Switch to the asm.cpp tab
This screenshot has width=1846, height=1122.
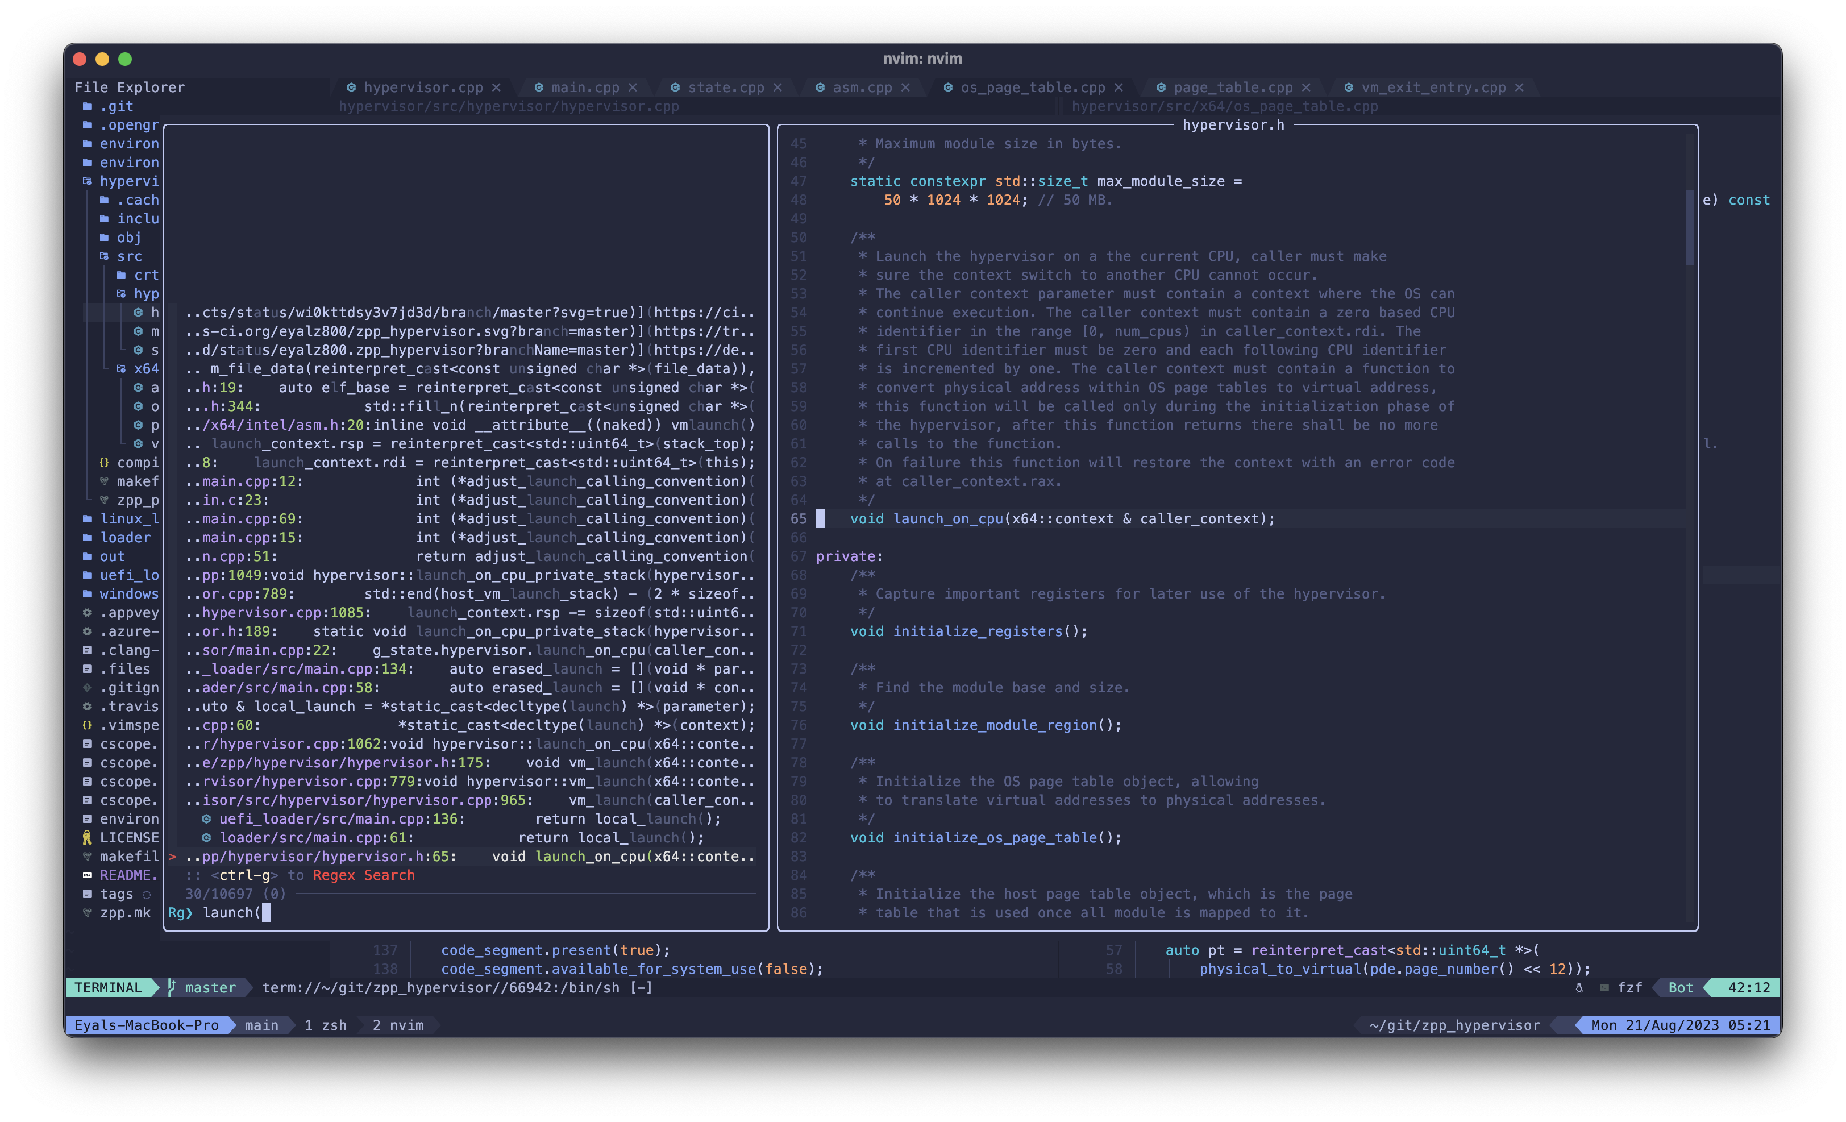(x=862, y=88)
